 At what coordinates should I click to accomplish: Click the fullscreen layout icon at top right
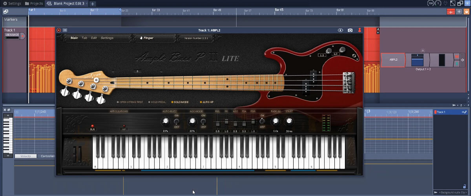[453, 3]
